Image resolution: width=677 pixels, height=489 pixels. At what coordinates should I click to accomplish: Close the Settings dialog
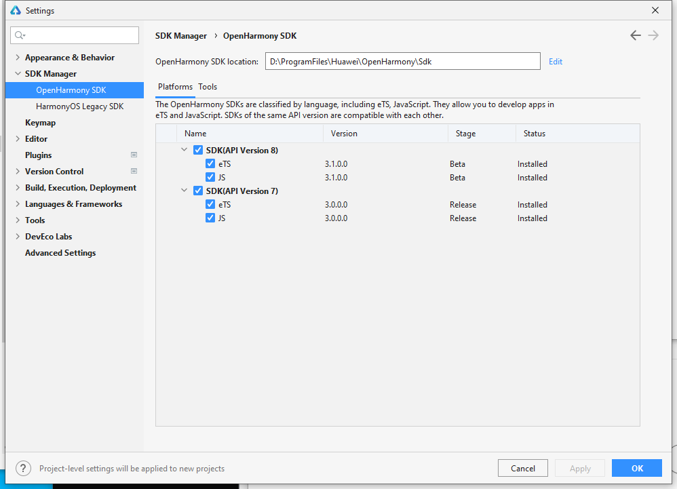point(655,10)
